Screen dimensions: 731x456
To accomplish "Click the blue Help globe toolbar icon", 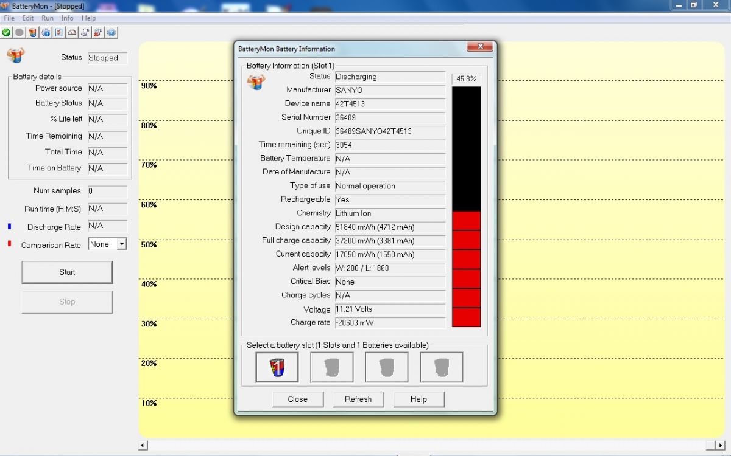I will (110, 32).
